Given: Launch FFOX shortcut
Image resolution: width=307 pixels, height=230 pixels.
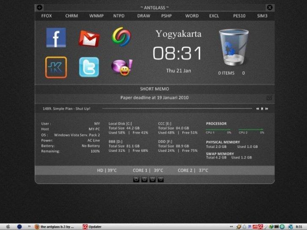Looking at the screenshot, I should pos(47,16).
